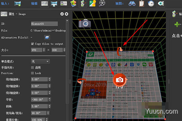
Task: Click the 输入: toolbar label
Action: coord(5,3)
